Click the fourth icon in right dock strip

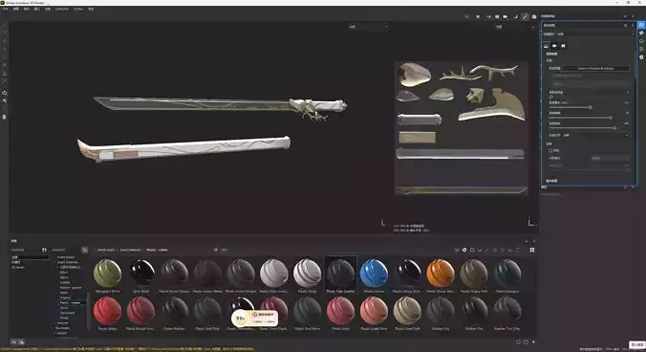641,49
